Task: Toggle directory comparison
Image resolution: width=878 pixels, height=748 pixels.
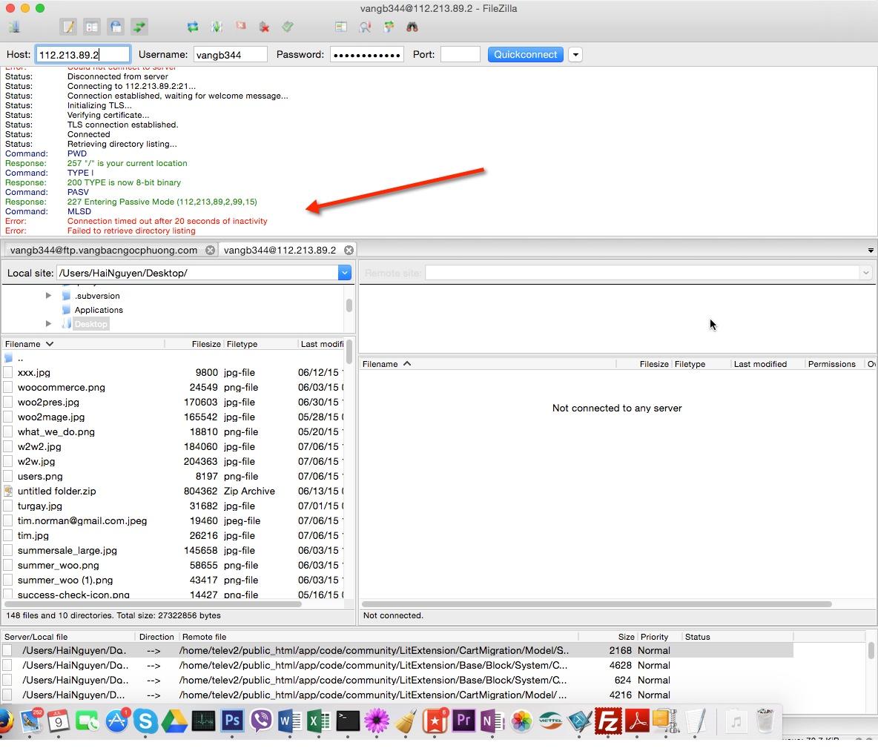Action: (365, 26)
